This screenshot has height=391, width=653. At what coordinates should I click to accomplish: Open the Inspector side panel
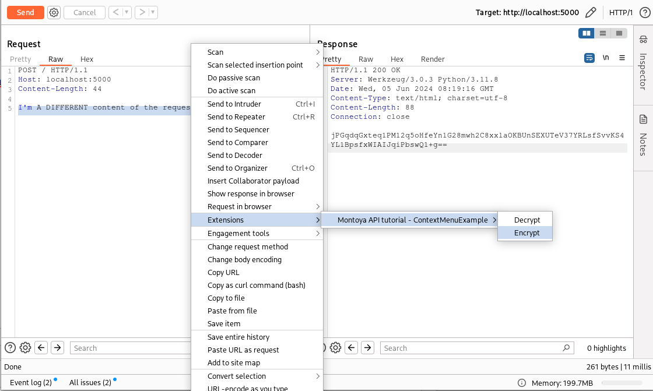click(643, 63)
